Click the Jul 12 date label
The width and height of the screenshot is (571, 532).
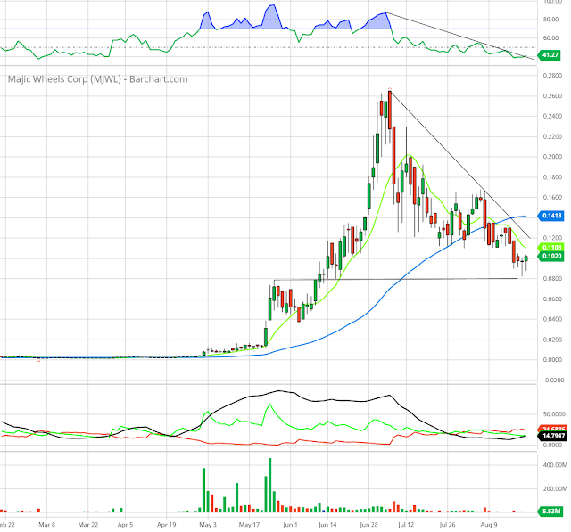(406, 524)
